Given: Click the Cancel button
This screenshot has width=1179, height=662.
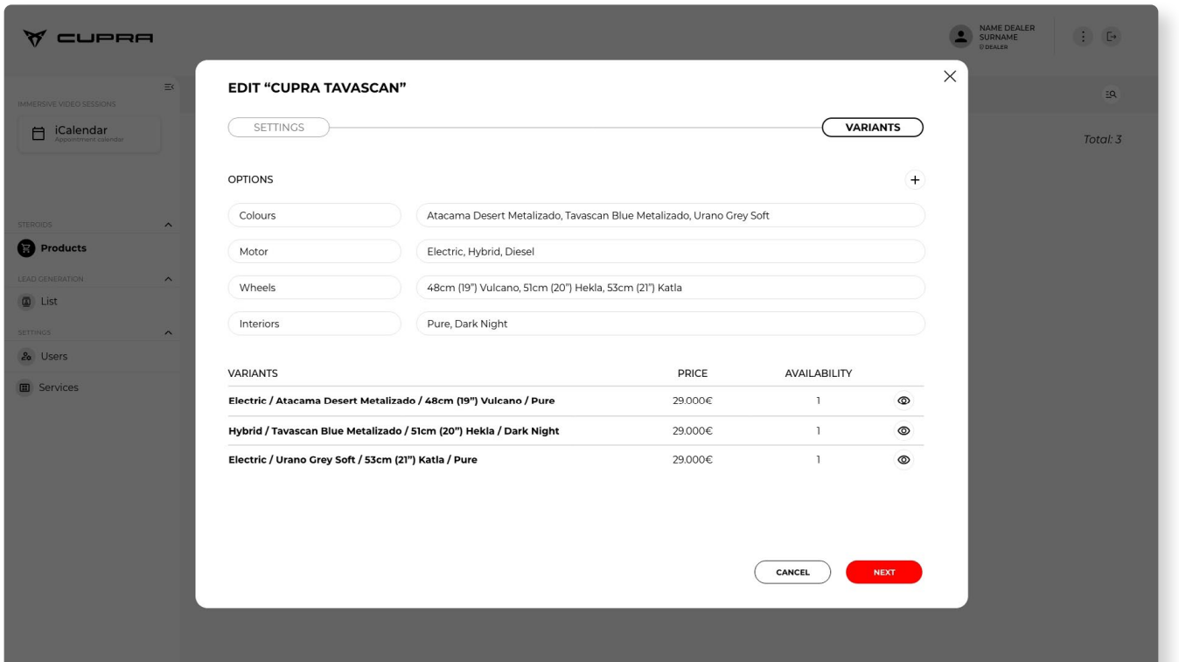Looking at the screenshot, I should tap(792, 573).
